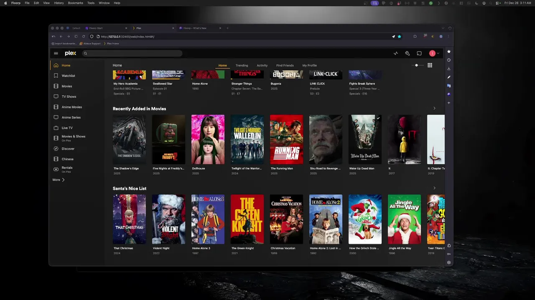The height and width of the screenshot is (300, 535).
Task: Open Floorp sidebar bookmarks star icon
Action: click(449, 52)
